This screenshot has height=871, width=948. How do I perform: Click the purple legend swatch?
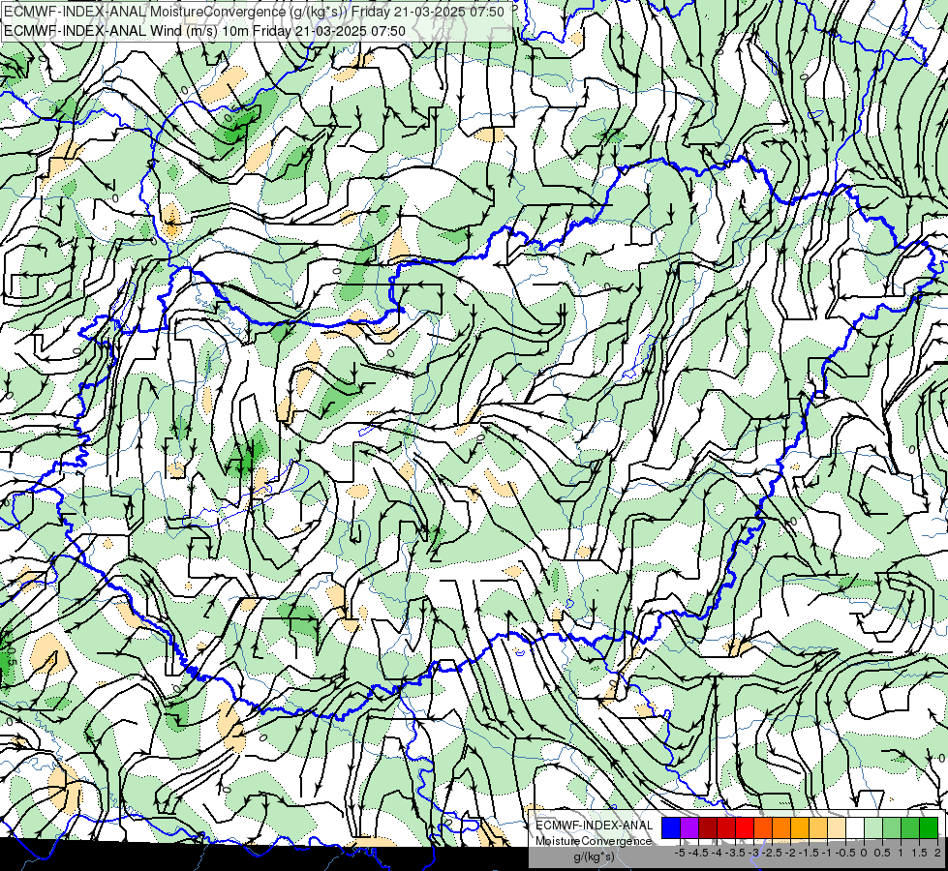(689, 827)
